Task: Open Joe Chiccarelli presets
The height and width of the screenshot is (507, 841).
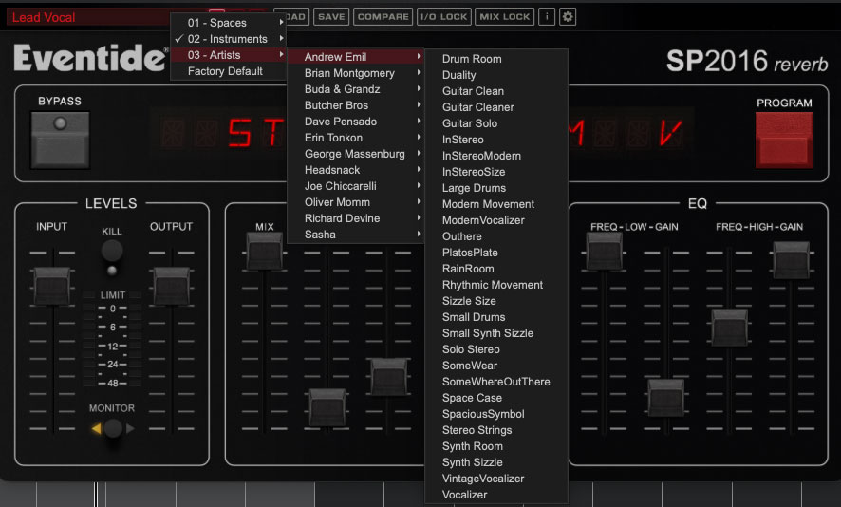Action: point(356,186)
